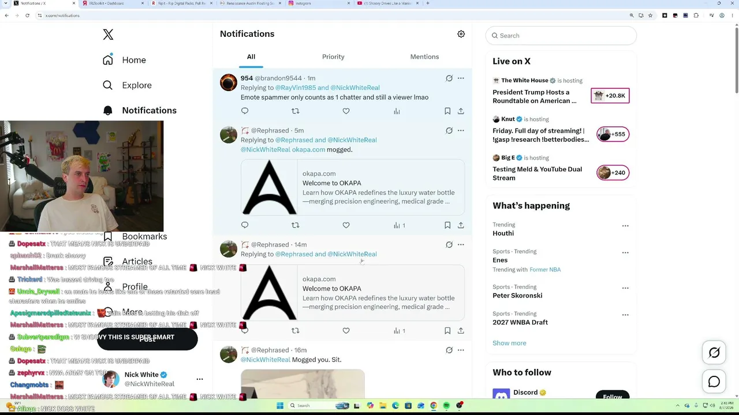The image size is (739, 415).
Task: Open Chrome three-dot menu
Action: click(731, 16)
